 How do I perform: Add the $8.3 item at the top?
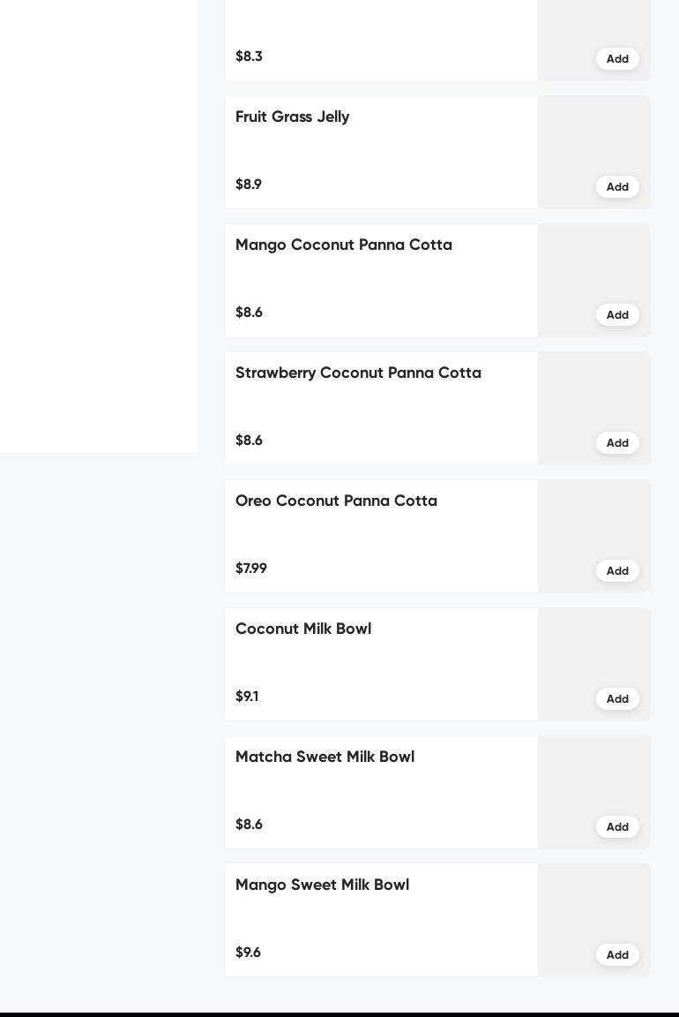coord(617,58)
